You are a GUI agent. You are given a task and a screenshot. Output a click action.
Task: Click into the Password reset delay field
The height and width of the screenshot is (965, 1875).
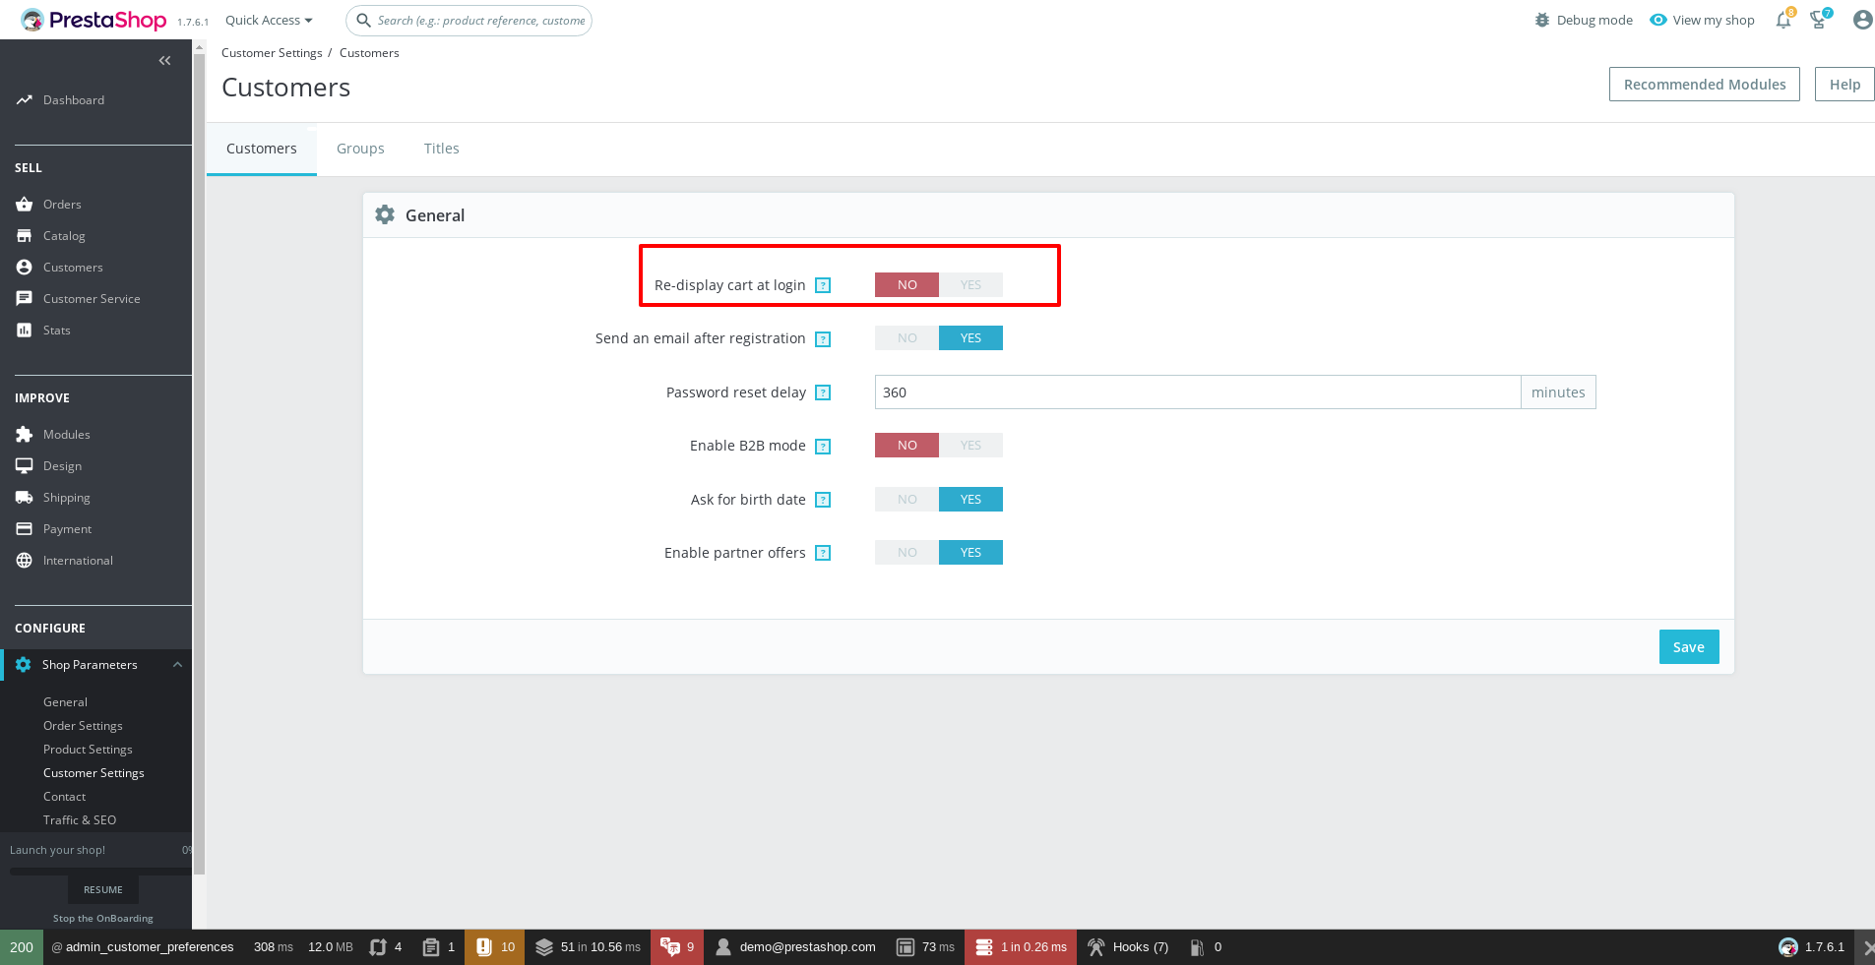(1198, 392)
